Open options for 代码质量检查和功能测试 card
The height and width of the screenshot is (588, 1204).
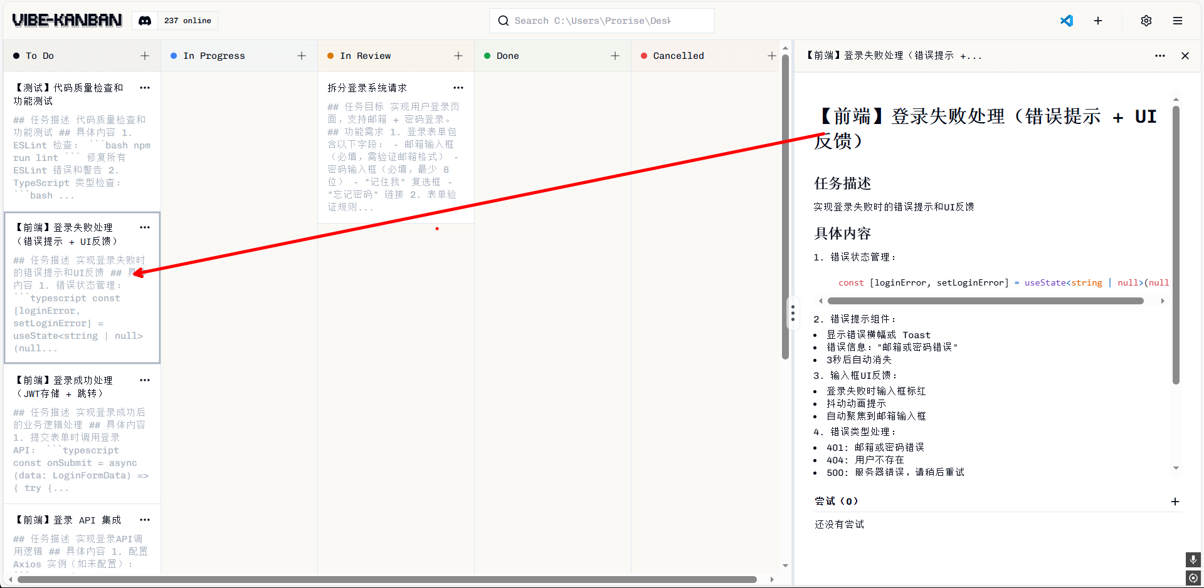click(145, 88)
